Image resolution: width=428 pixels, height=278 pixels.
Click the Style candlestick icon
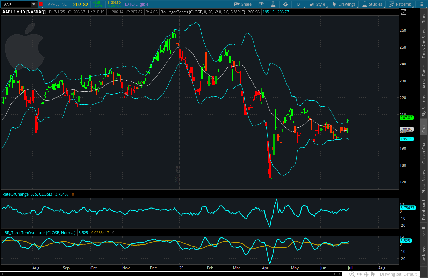[312, 4]
